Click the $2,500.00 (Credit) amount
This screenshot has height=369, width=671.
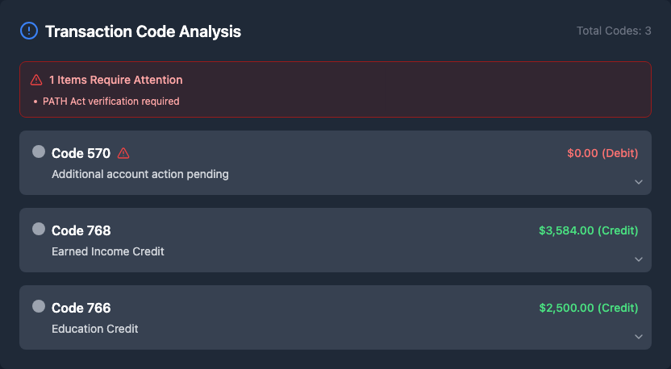(588, 308)
